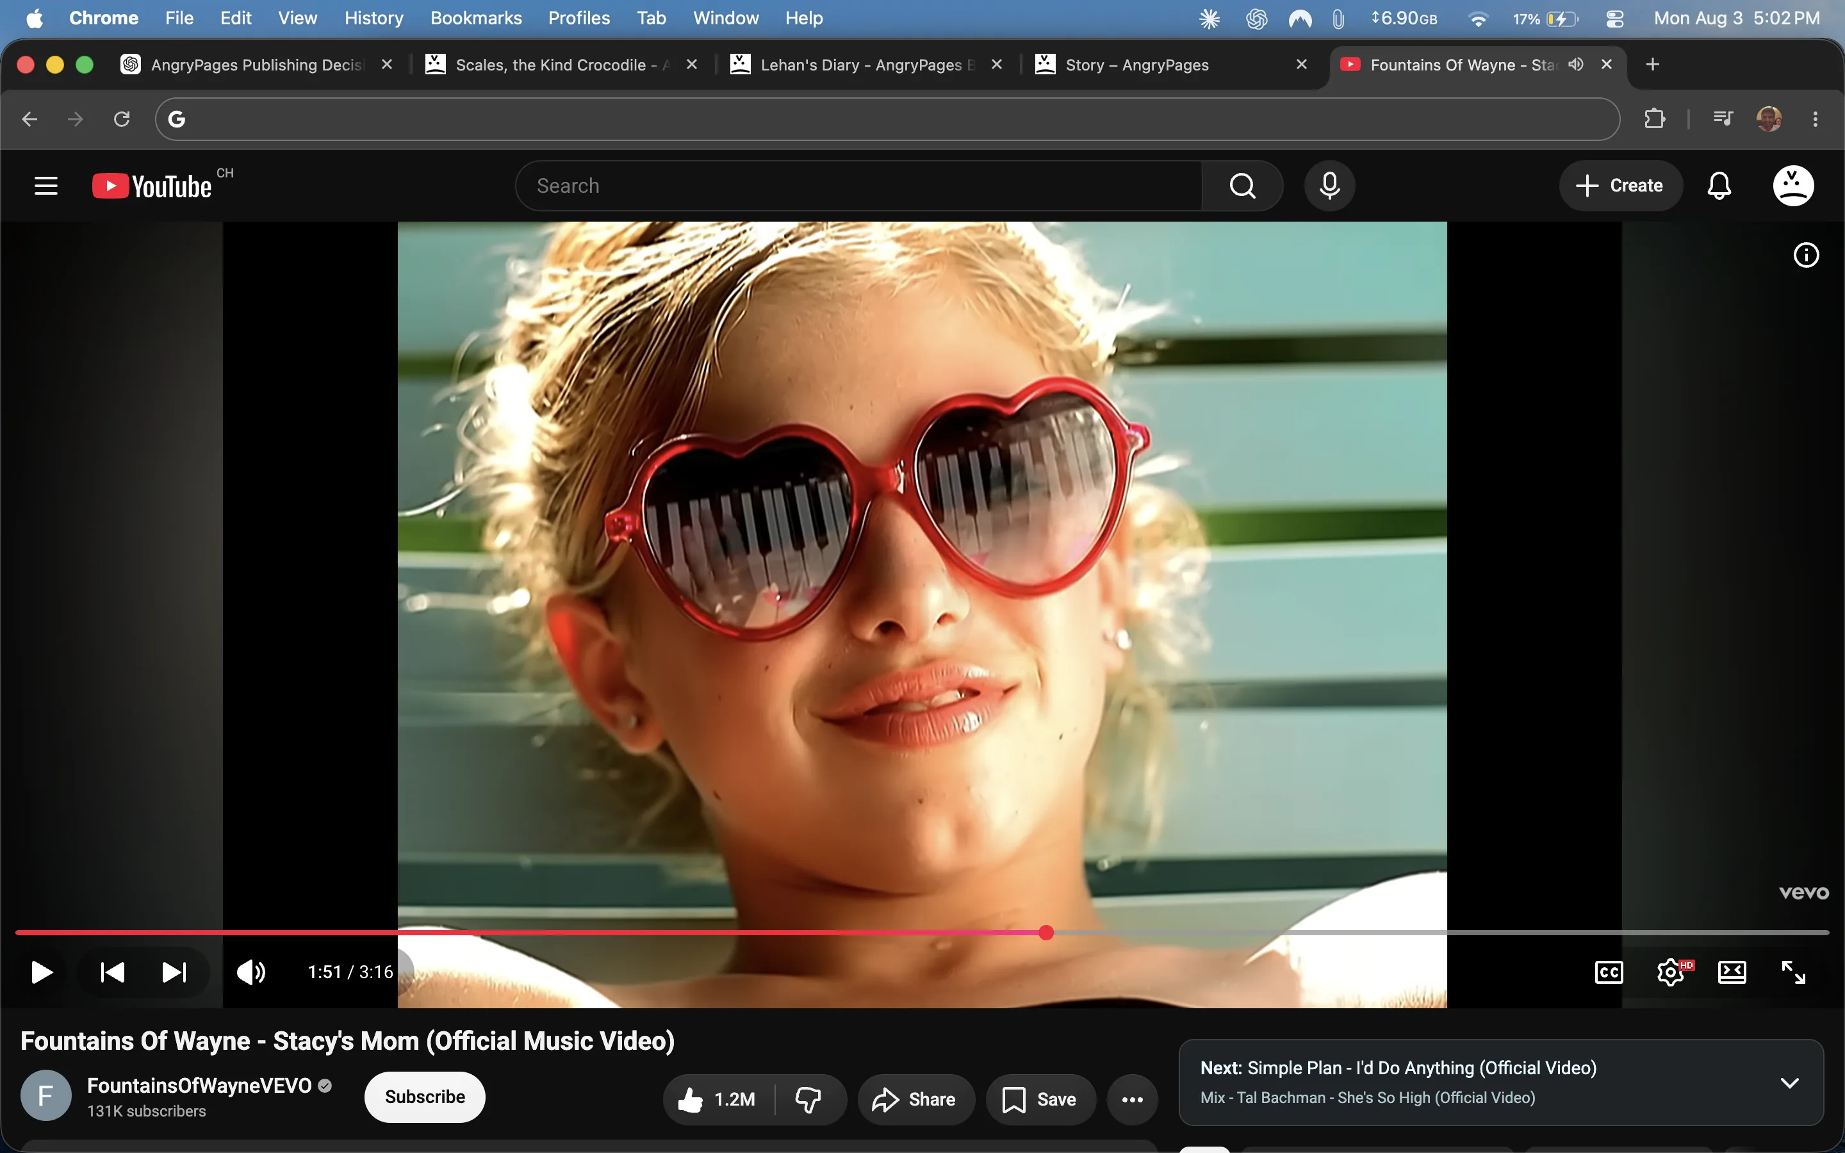Open the Wi-Fi status menu

[x=1477, y=19]
